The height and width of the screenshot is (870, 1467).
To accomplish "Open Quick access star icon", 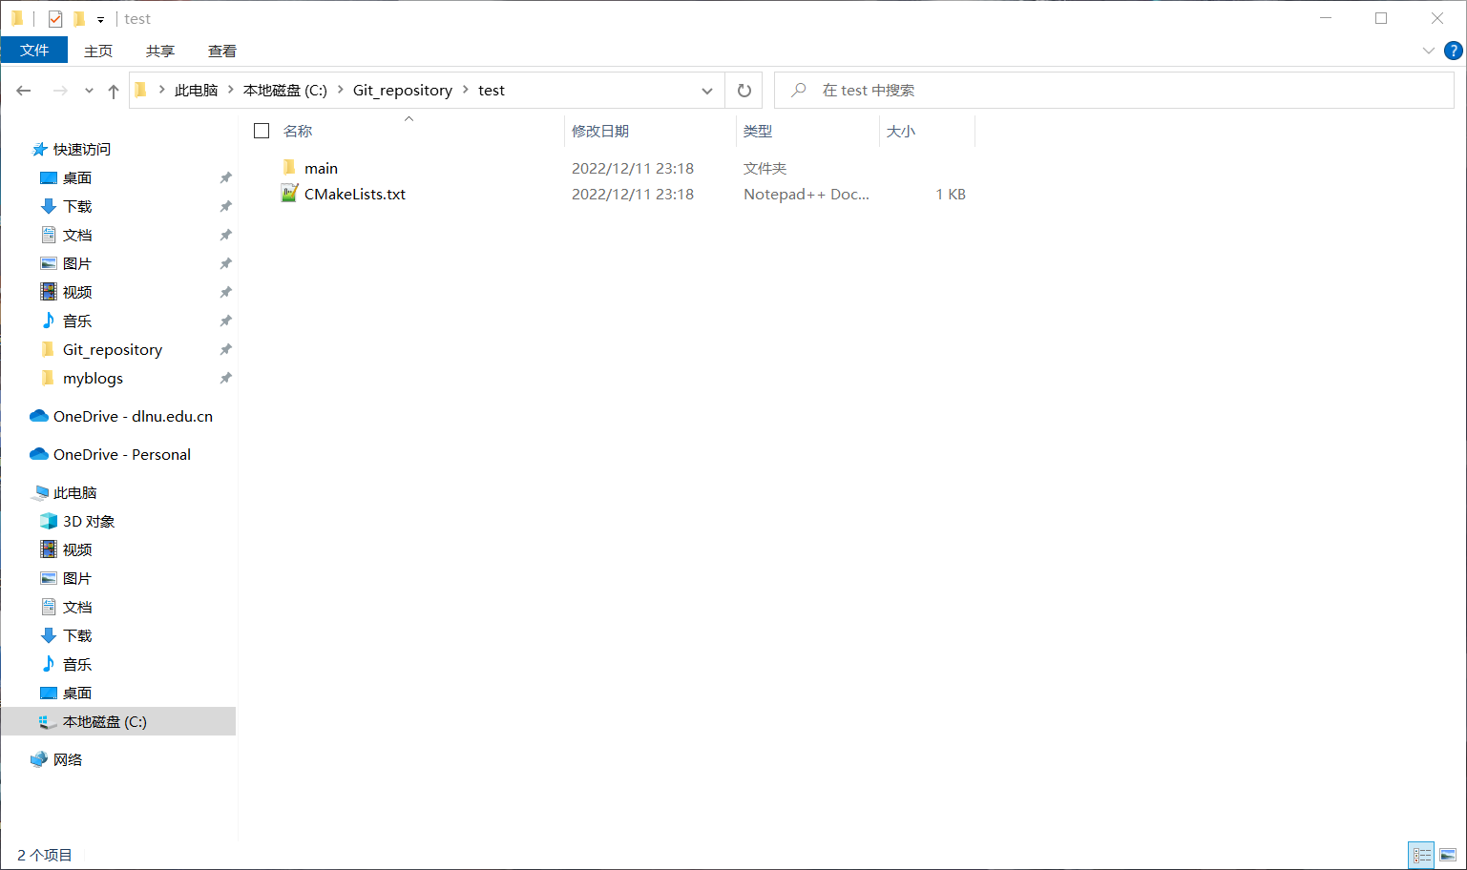I will pyautogui.click(x=39, y=149).
